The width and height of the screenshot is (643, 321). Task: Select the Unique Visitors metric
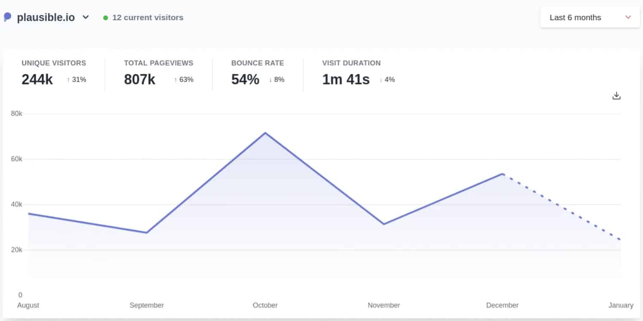(x=53, y=71)
